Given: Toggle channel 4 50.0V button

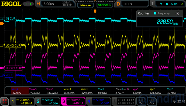Looking at the screenshot, I should tap(98, 101).
